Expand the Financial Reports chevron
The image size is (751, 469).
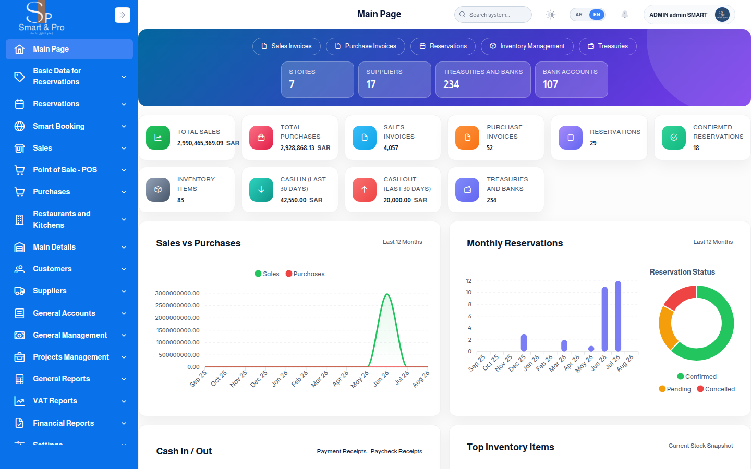click(x=124, y=423)
